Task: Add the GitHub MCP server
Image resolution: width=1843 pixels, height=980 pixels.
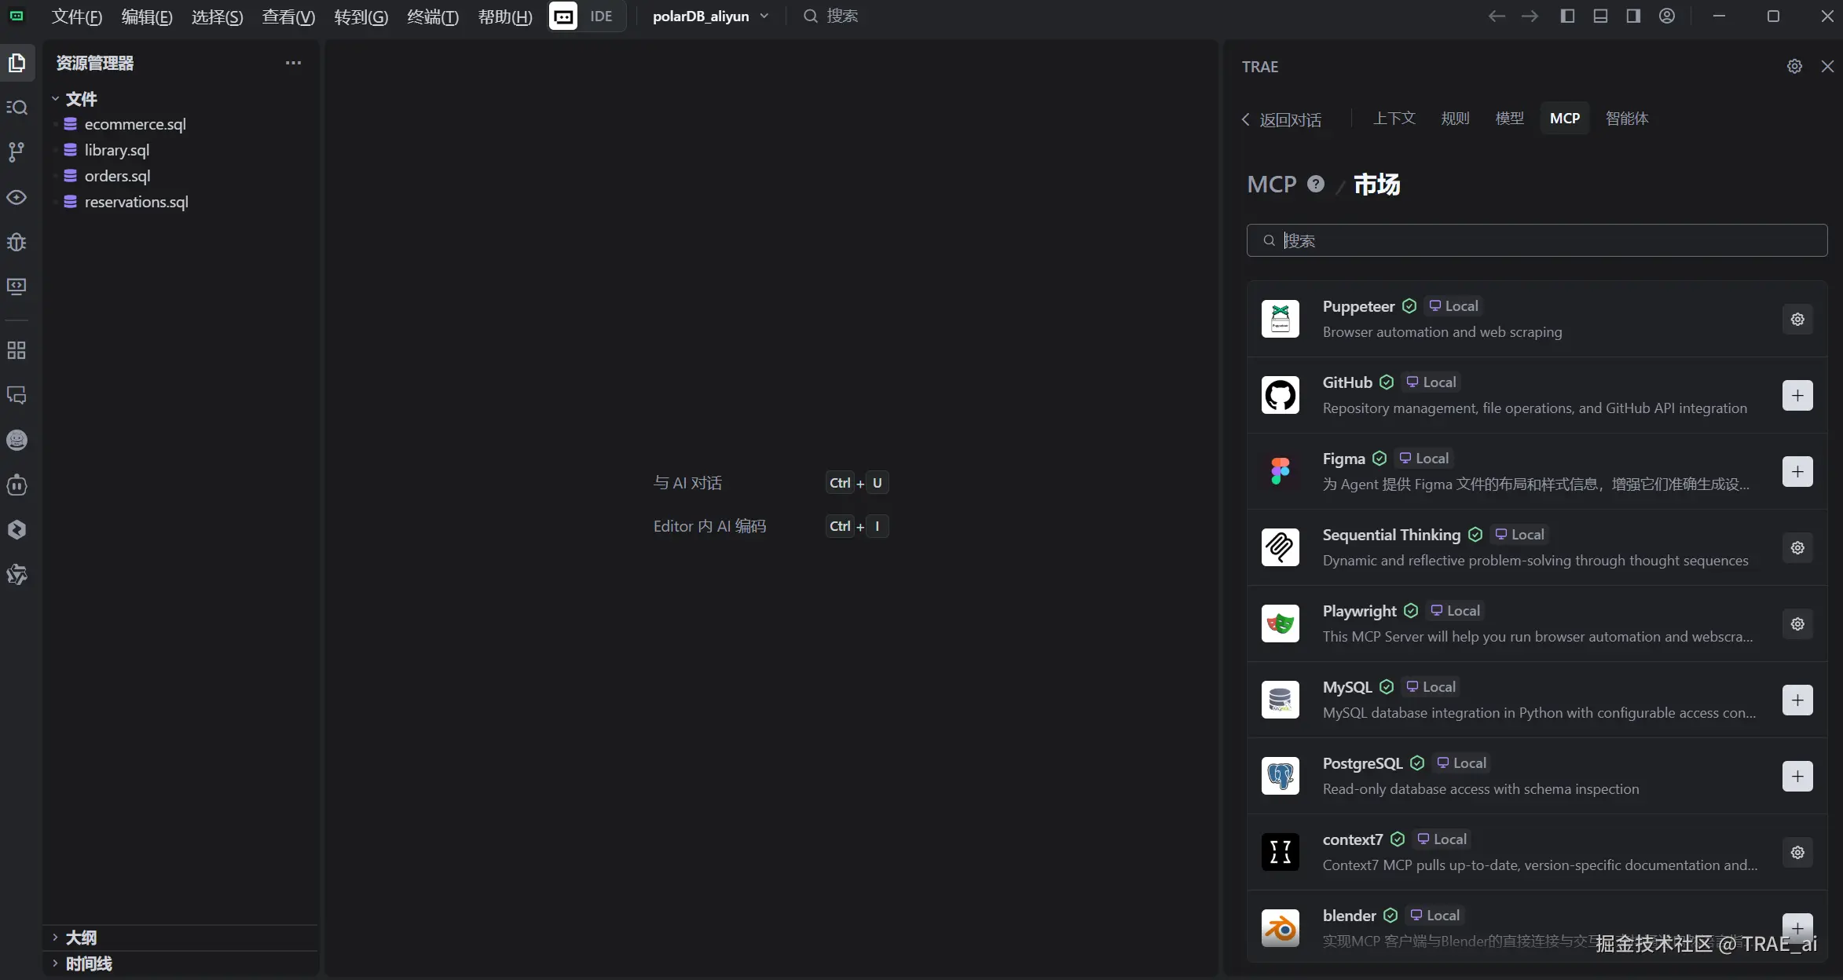Action: [x=1797, y=396]
